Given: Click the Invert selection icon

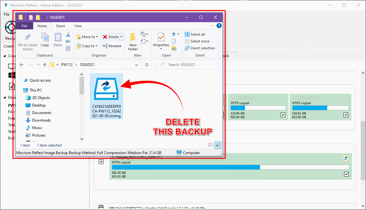Looking at the screenshot, I should point(187,48).
